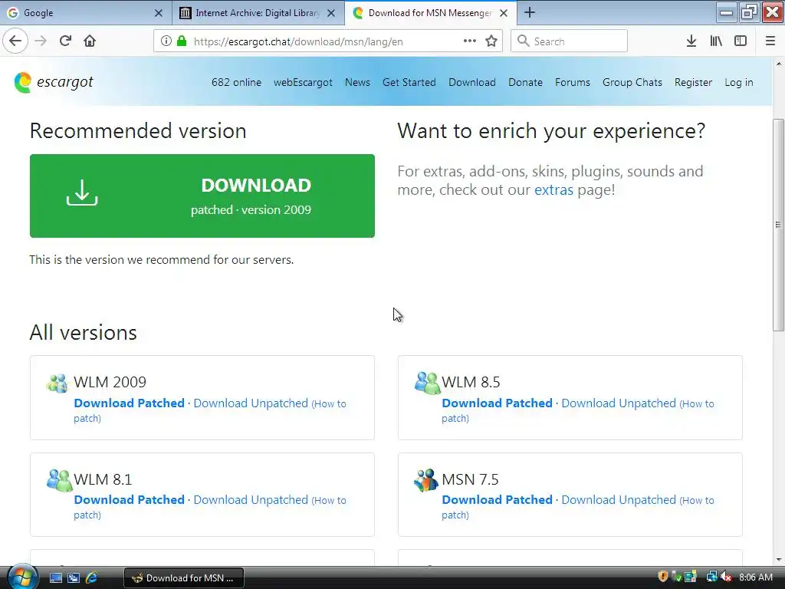The height and width of the screenshot is (589, 785).
Task: Click the 682 online counter
Action: pyautogui.click(x=236, y=82)
